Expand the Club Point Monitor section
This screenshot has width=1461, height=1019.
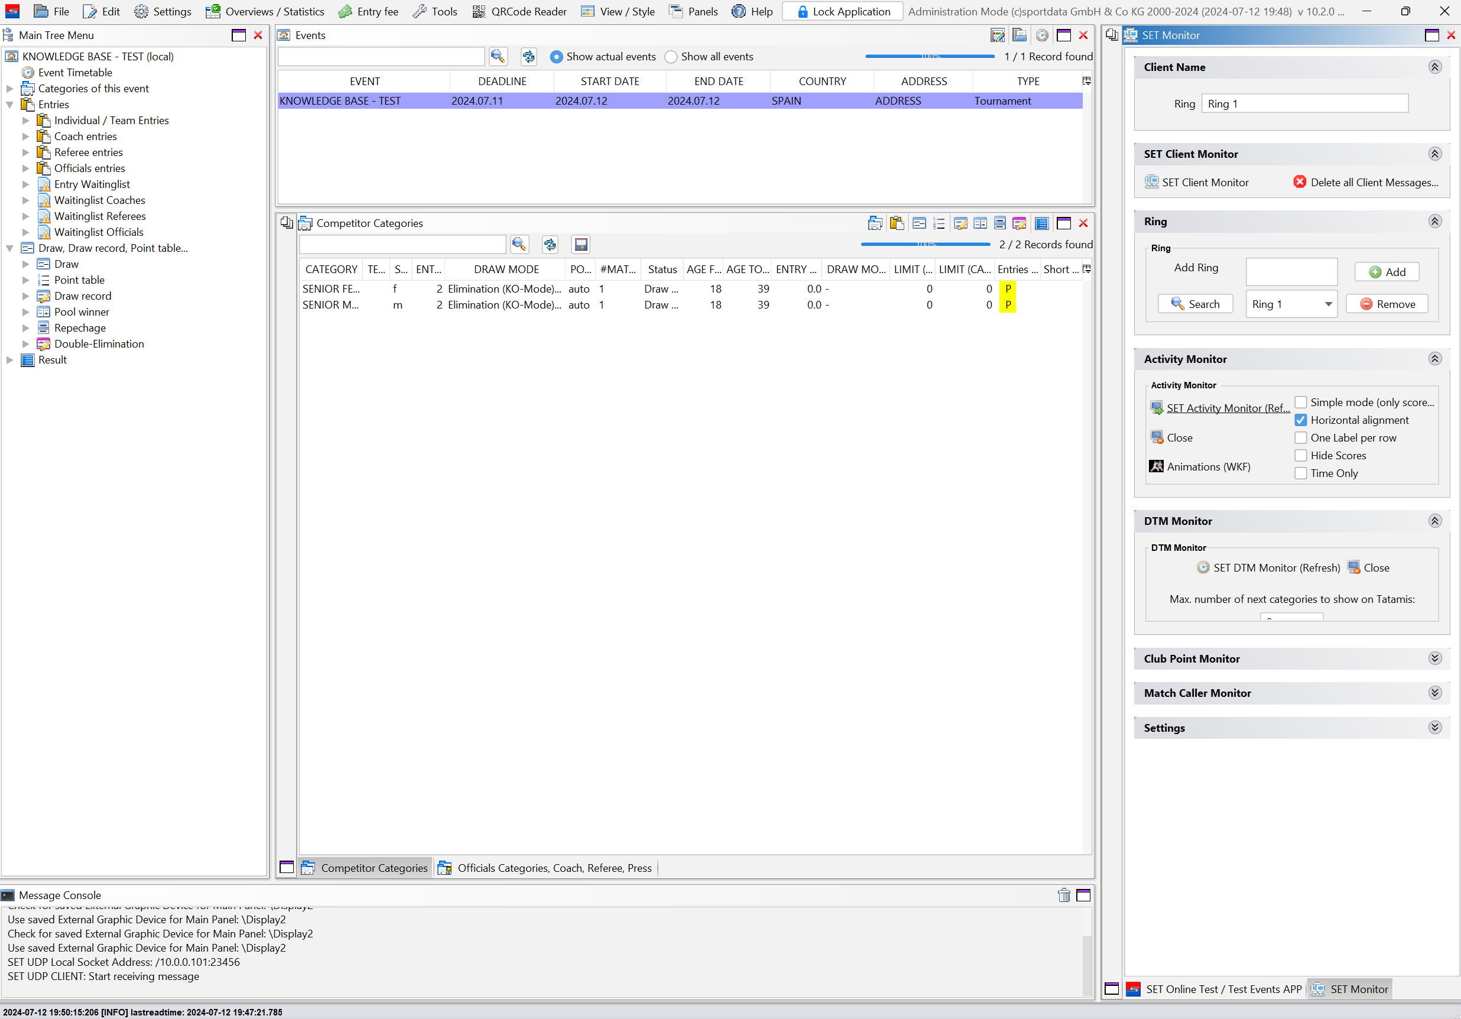point(1434,659)
